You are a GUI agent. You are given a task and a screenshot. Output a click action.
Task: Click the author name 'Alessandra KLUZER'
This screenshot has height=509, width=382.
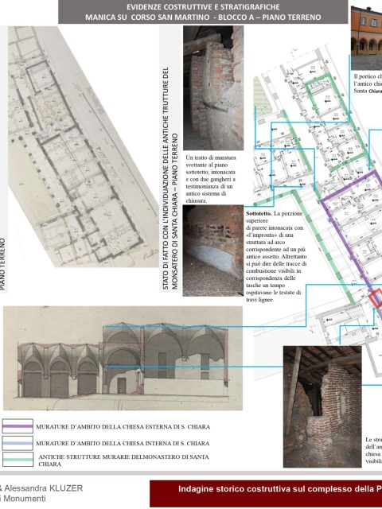coord(44,488)
